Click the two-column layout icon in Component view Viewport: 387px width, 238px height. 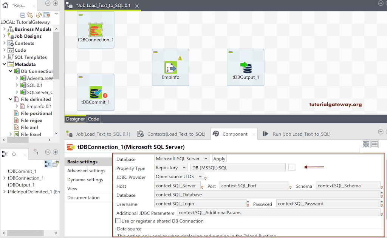[366, 144]
